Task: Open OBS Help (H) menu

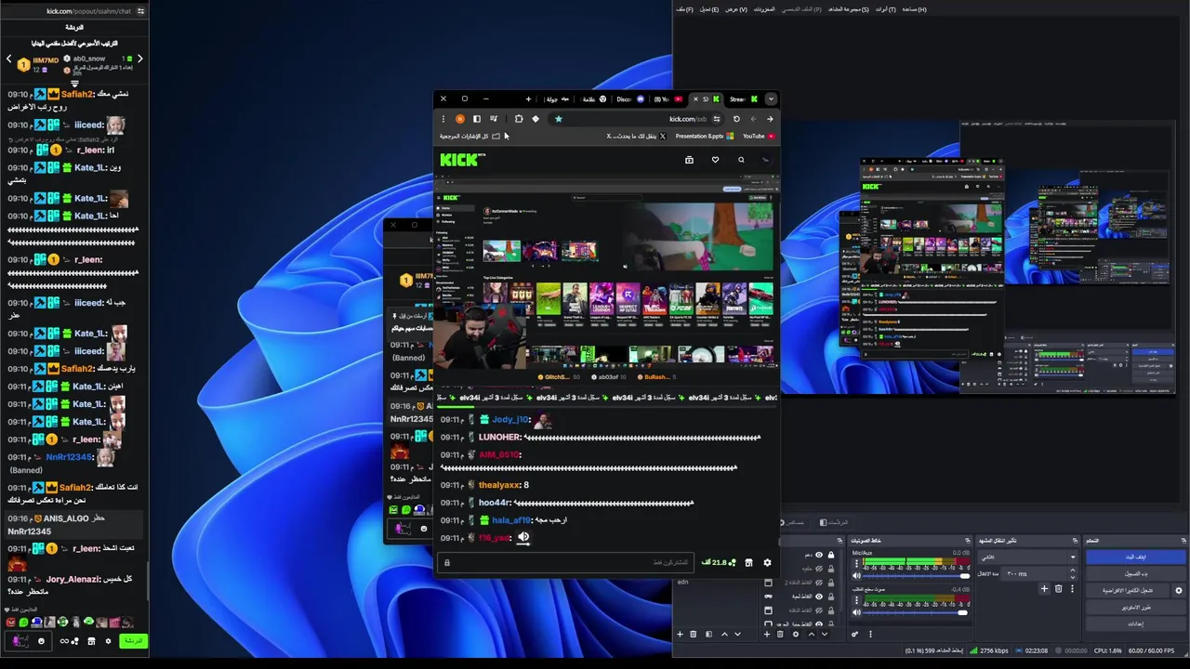Action: (915, 9)
